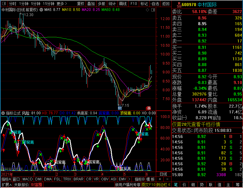This screenshot has width=243, height=188.
Task: Open 多股 multi-stock view
Action: point(102,4)
